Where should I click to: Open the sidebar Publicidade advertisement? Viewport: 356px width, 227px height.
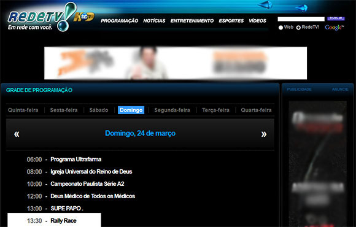317,164
